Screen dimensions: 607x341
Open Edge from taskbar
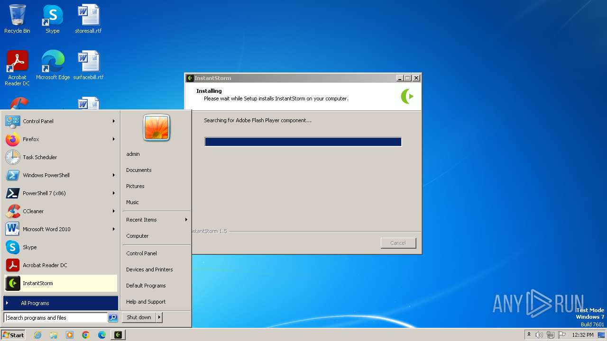pyautogui.click(x=102, y=335)
